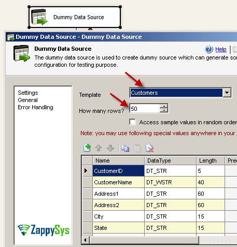
Task: Click DT_STR datatype of Address1 row
Action: click(170, 194)
